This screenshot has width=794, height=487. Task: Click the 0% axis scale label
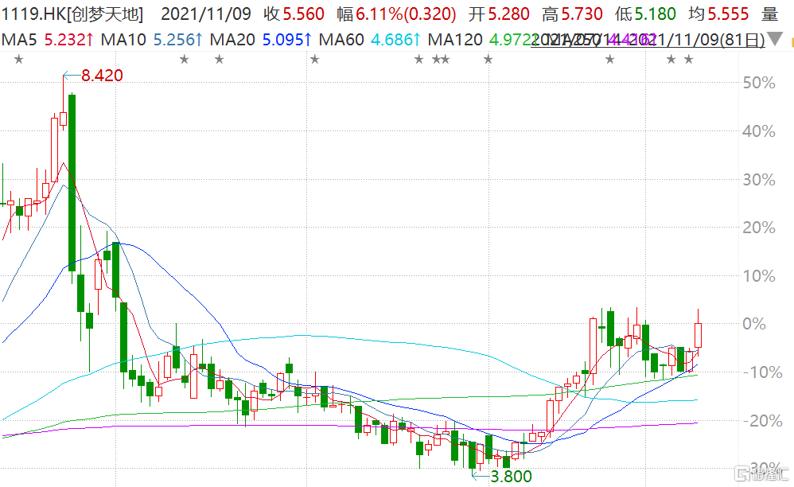point(754,324)
